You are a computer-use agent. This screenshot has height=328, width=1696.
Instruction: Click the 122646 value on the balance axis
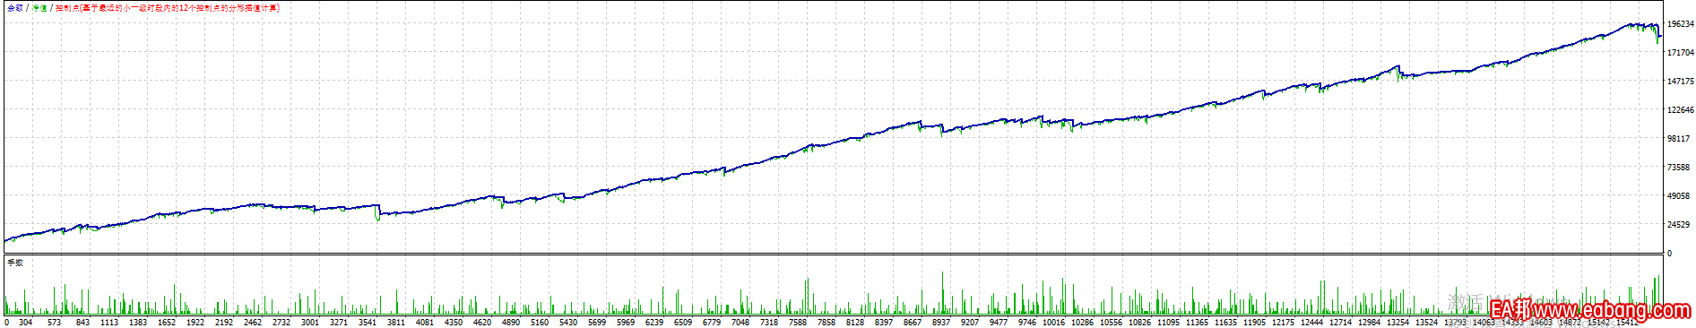1680,110
